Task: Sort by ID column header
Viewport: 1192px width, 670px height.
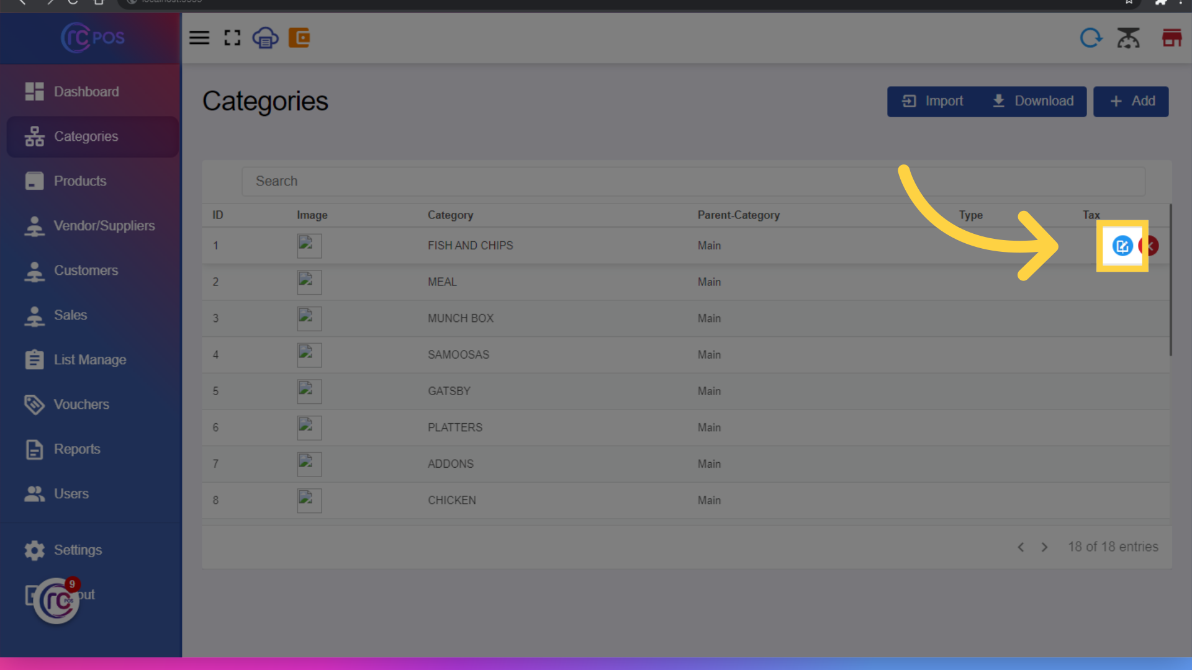Action: click(218, 215)
